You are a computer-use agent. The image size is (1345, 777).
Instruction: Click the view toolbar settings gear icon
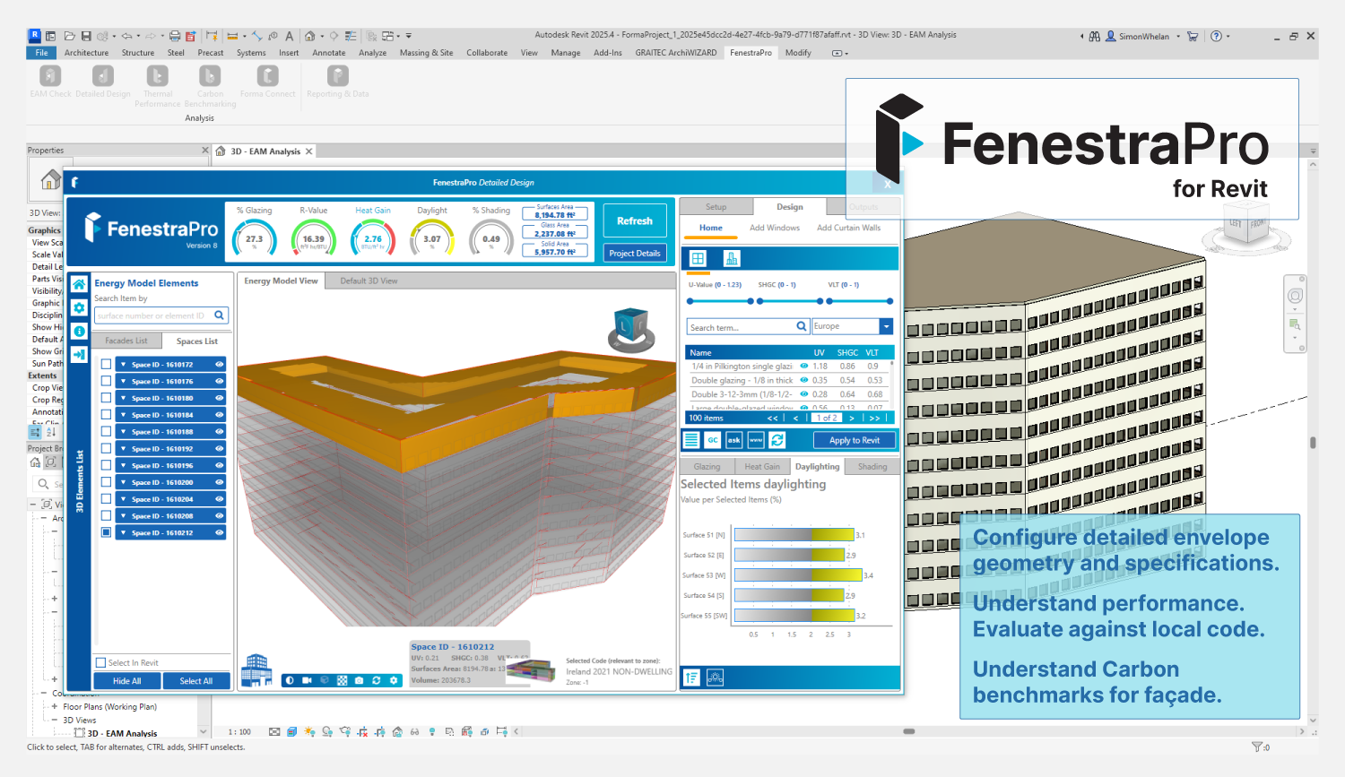click(394, 681)
